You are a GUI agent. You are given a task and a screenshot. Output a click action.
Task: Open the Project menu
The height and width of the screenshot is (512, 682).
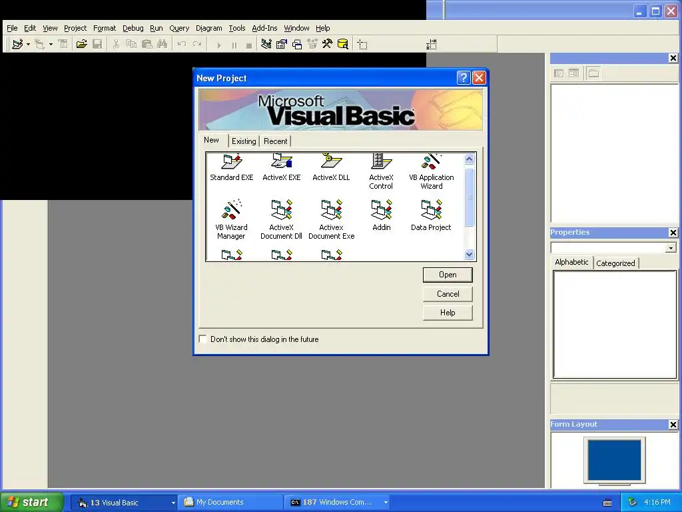(x=75, y=28)
